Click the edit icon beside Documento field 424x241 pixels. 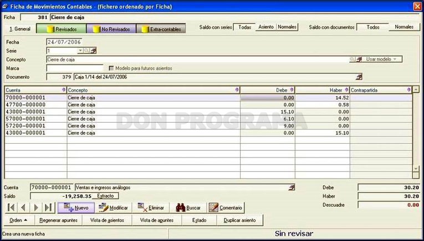[x=359, y=77]
